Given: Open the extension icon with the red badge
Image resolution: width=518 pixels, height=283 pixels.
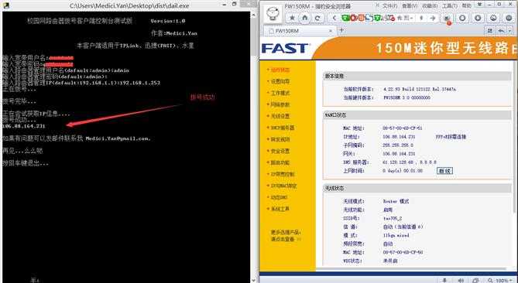Looking at the screenshot, I should click(448, 19).
